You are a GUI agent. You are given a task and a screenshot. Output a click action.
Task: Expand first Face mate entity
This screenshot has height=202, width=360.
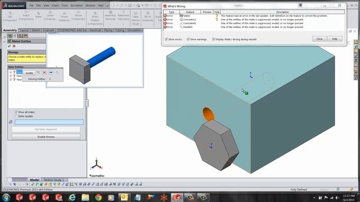click(x=11, y=72)
